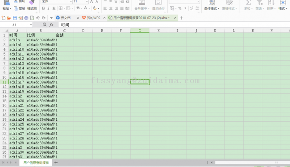290x167 pixels.
Task: Click the Print icon in quick toolbar
Action: click(x=26, y=18)
